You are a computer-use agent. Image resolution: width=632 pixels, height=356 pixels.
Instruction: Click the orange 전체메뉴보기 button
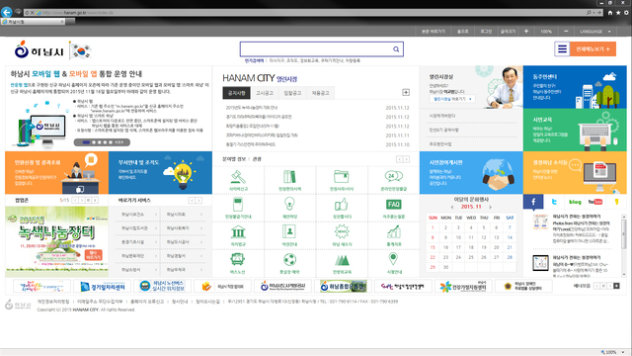click(x=592, y=49)
